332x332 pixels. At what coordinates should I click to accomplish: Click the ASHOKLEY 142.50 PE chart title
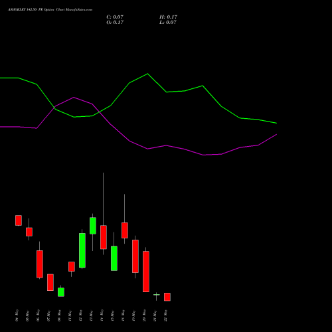[50, 10]
